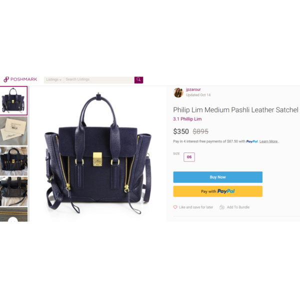
Task: Select the third thumbnail of bag on bed
Action: click(x=14, y=161)
